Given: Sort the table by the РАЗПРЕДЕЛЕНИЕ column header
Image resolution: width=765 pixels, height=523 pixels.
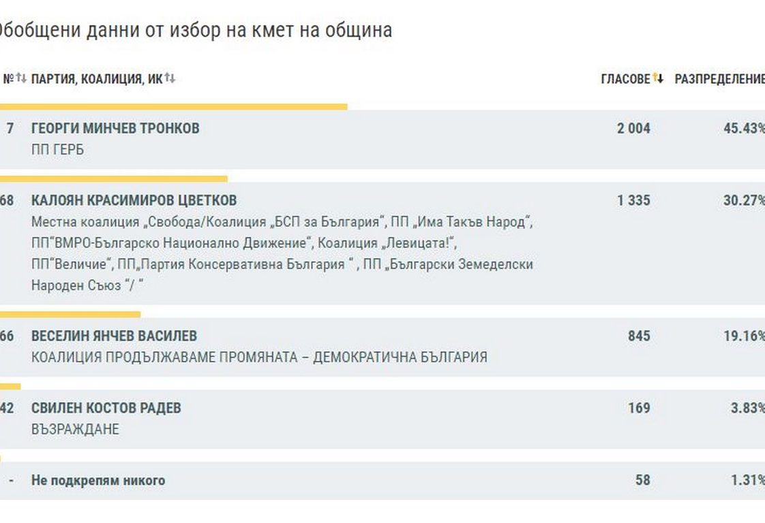Looking at the screenshot, I should pyautogui.click(x=719, y=79).
